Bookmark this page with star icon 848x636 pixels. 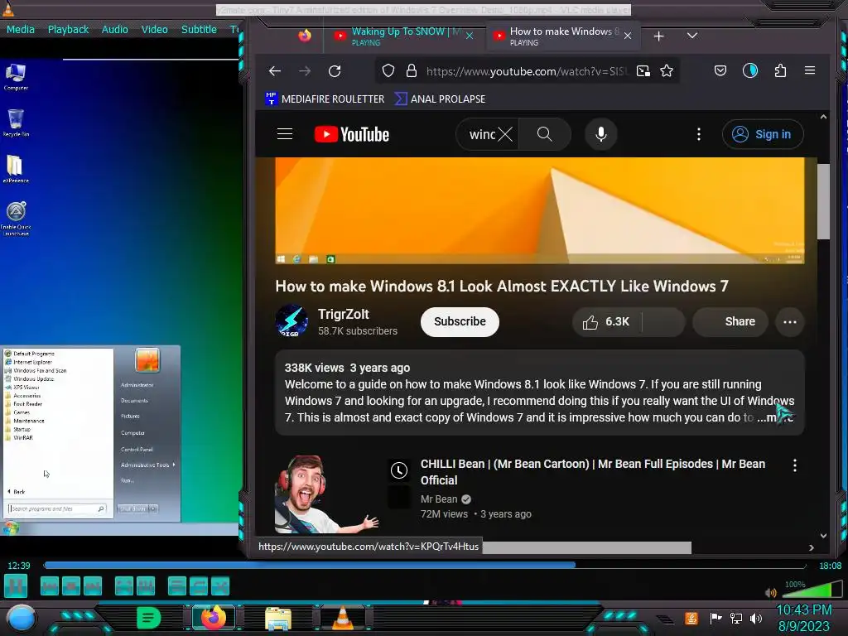(x=667, y=71)
